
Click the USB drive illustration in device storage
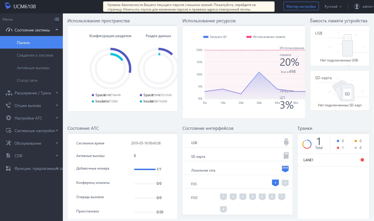(x=347, y=45)
